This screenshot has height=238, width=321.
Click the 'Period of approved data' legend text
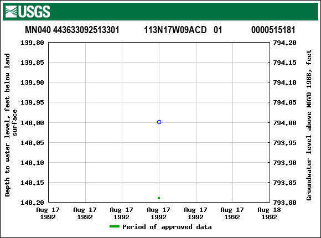[x=167, y=227]
